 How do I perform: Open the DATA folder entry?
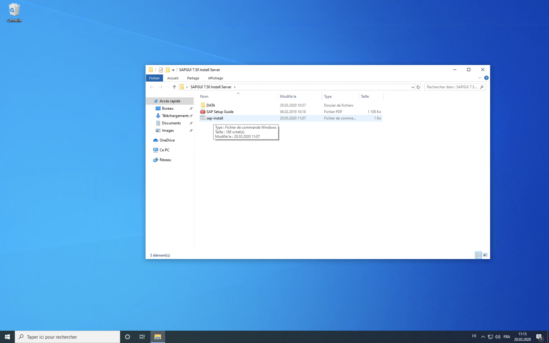click(x=210, y=105)
